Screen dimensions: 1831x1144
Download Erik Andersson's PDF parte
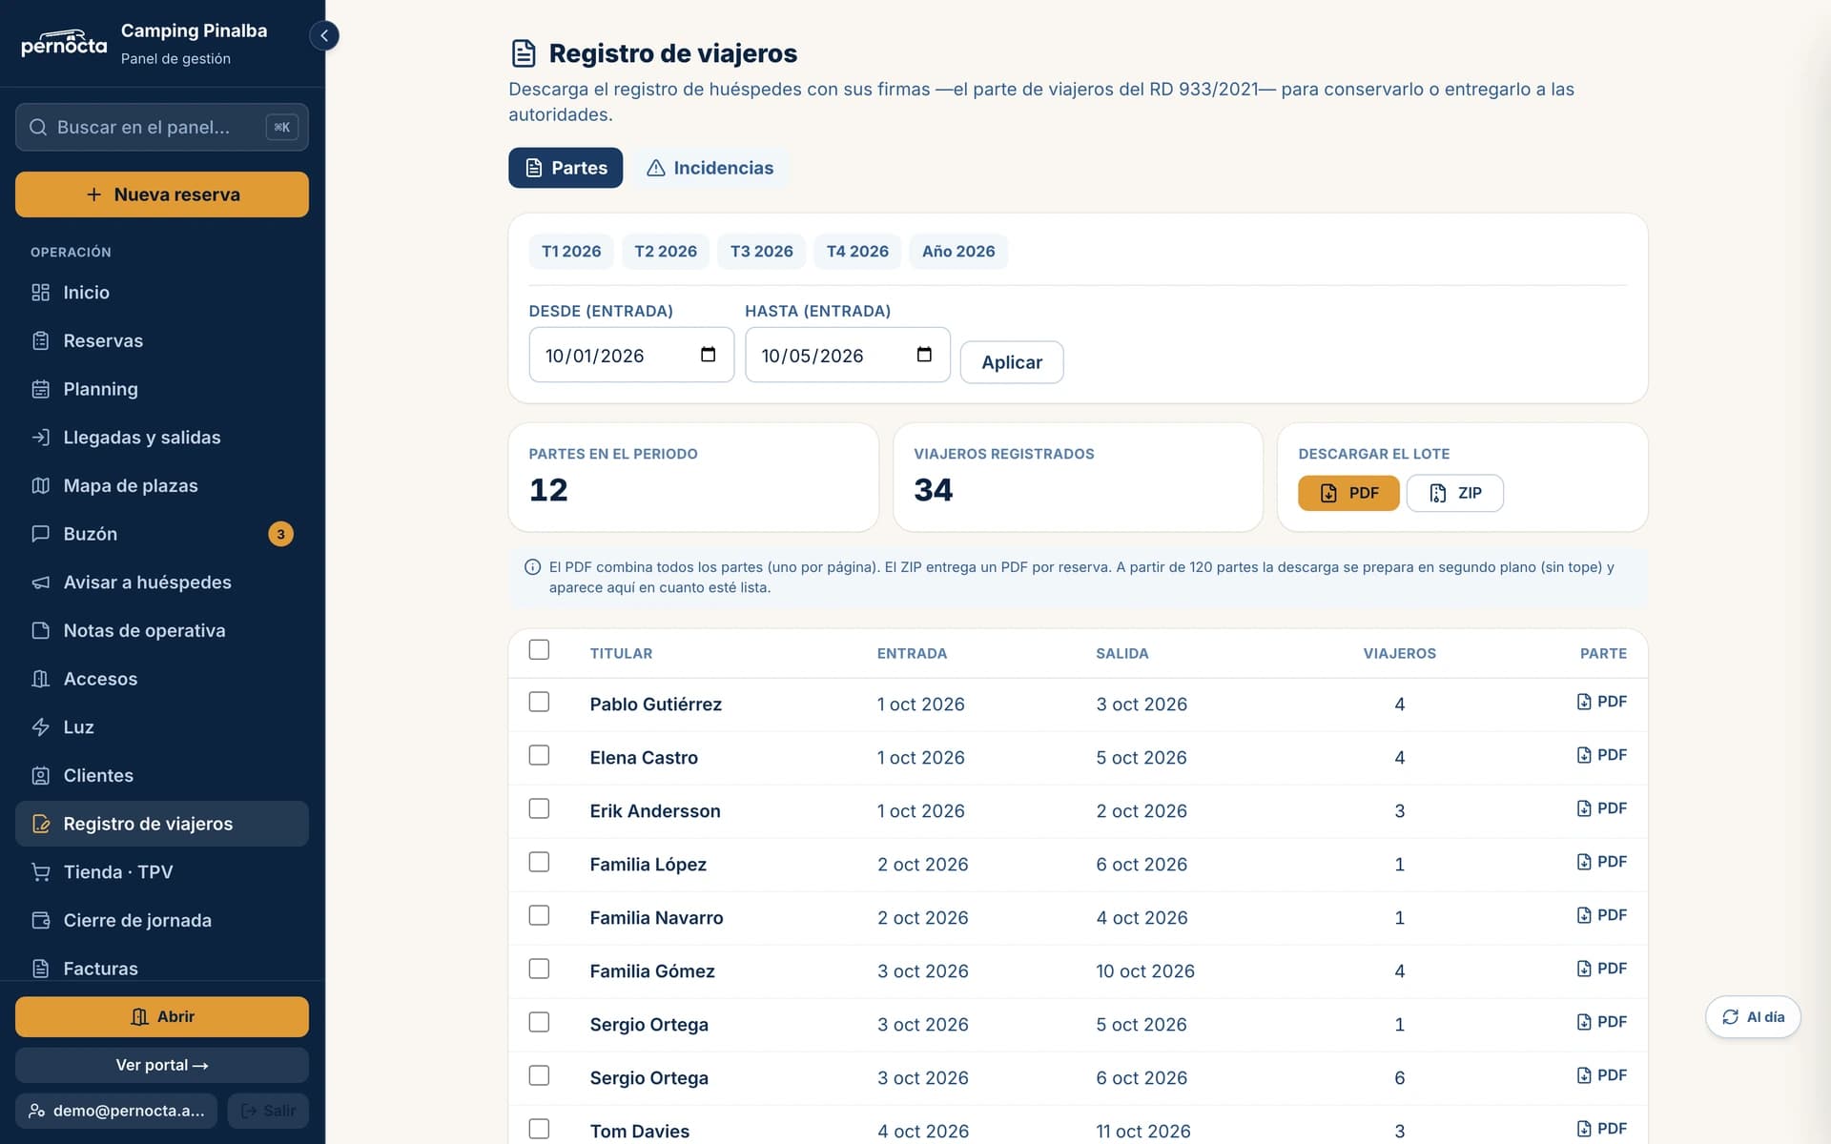point(1601,808)
